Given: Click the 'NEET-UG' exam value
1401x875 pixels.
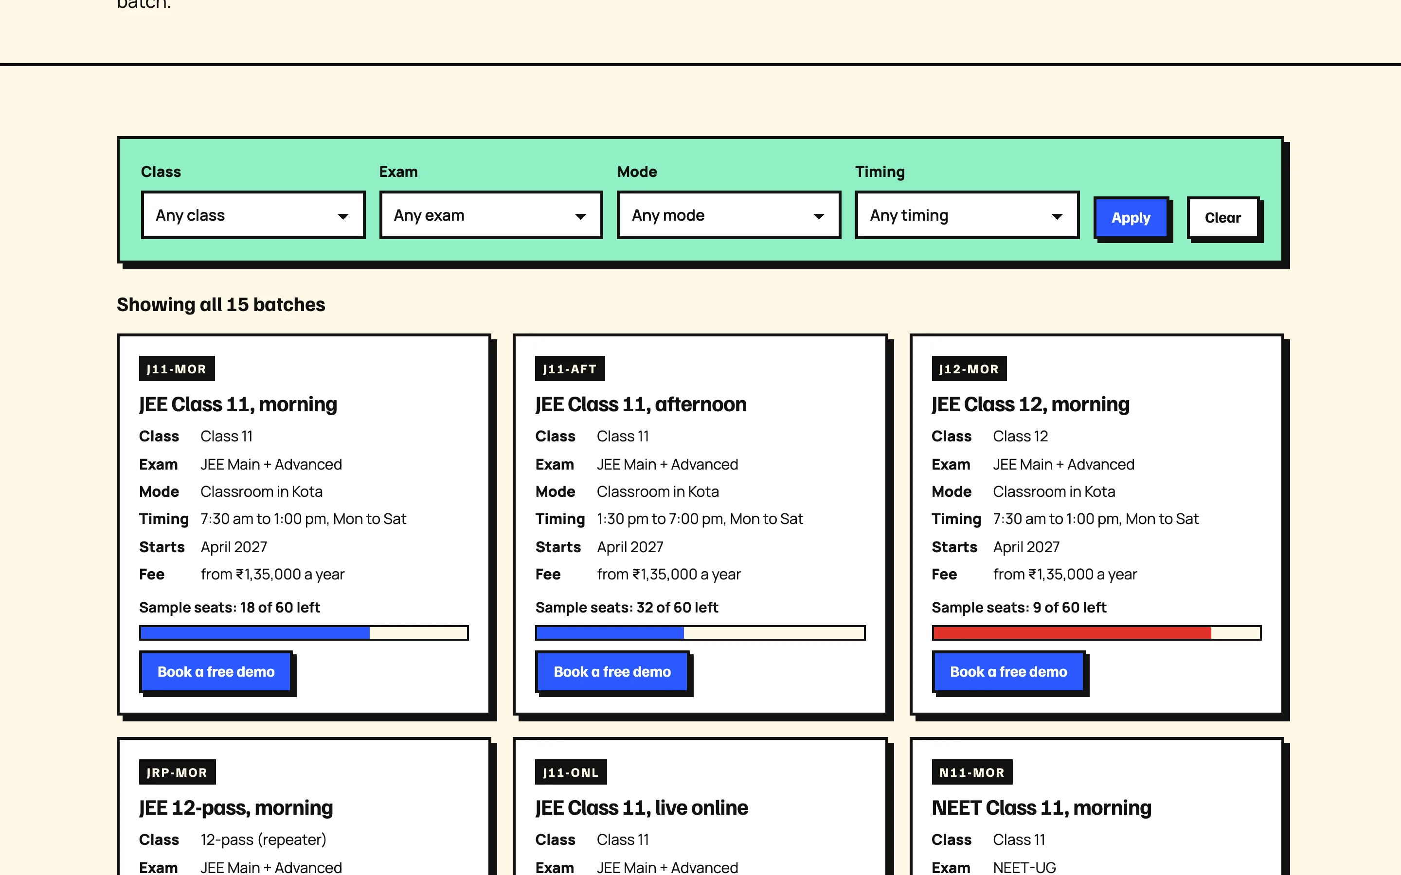Looking at the screenshot, I should [x=1024, y=868].
